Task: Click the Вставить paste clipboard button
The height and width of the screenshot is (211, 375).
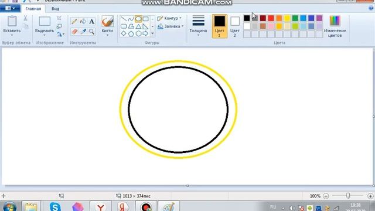Action: (12, 21)
